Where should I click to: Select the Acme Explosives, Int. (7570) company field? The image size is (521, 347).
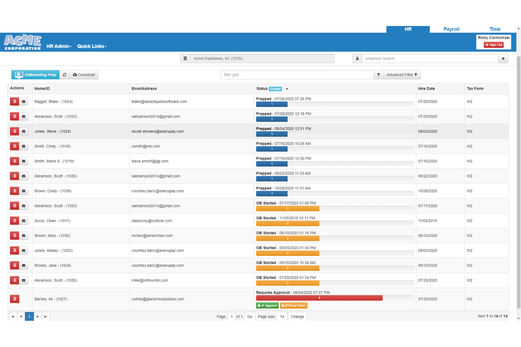click(x=262, y=58)
